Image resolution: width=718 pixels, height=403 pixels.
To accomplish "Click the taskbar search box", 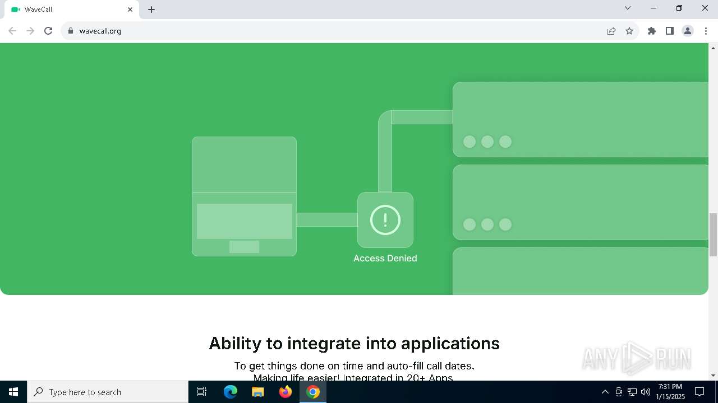I will coord(108,392).
